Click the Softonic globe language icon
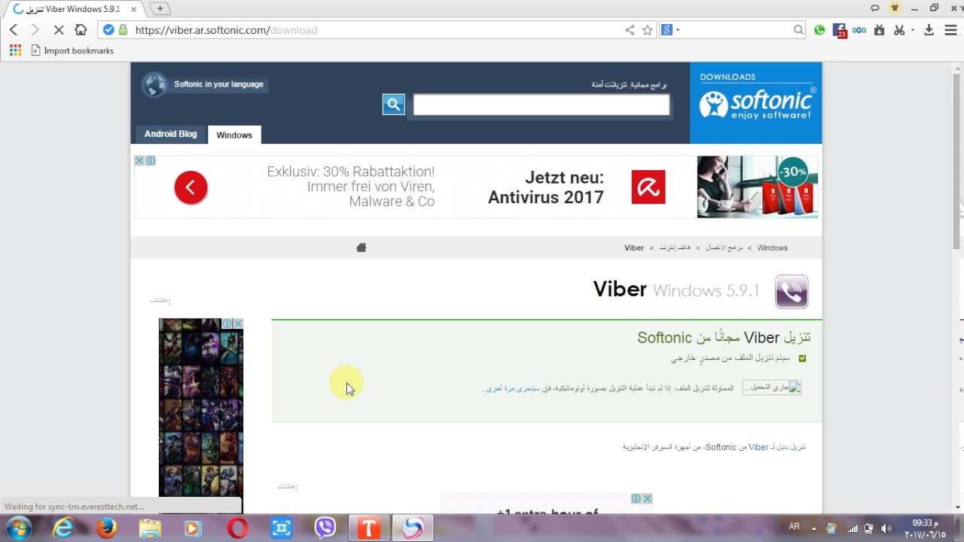The image size is (964, 542). [x=154, y=84]
